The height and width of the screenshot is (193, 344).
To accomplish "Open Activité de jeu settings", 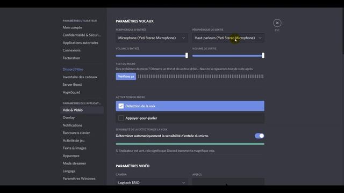I will click(74, 140).
